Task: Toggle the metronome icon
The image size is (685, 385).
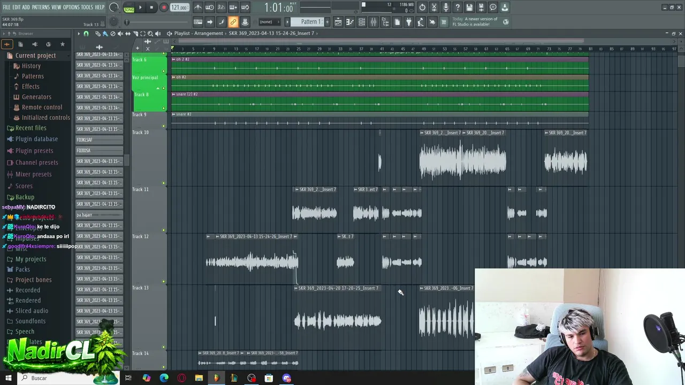Action: [x=198, y=7]
